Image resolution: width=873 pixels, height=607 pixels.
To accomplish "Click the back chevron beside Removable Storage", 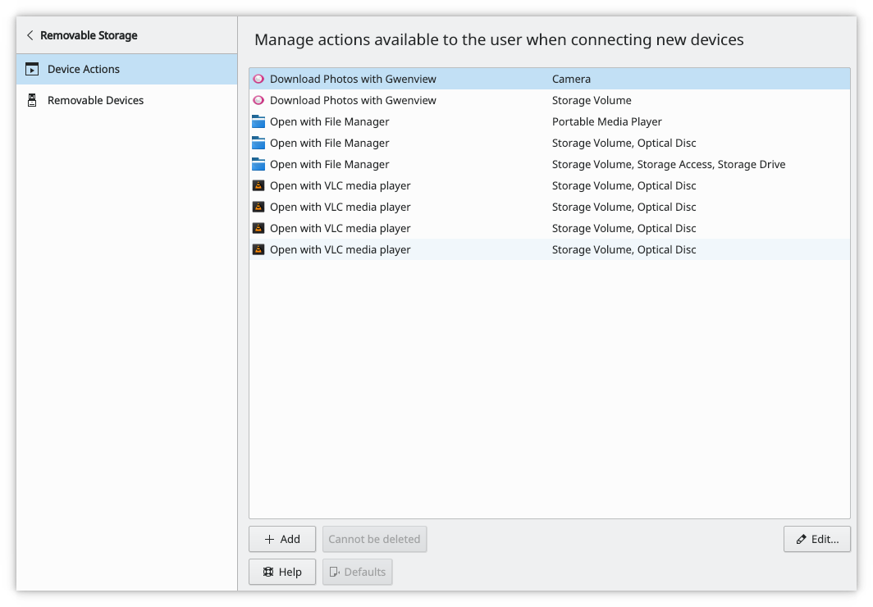I will [30, 35].
